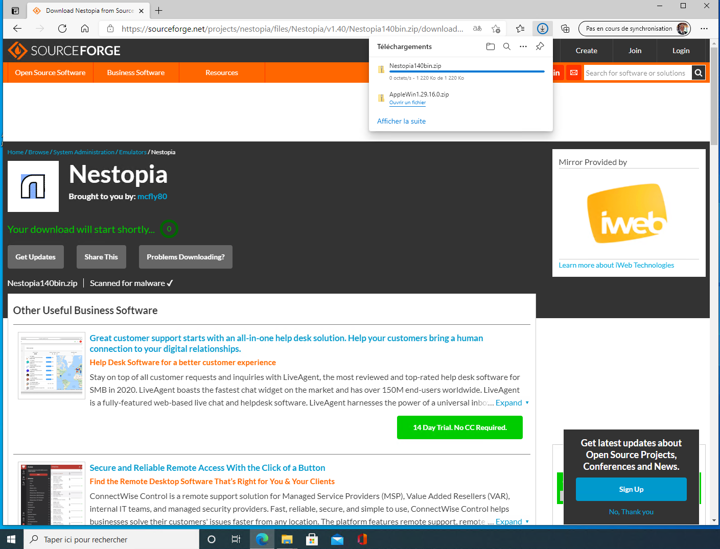Open Learn more about iWeb Technologies
This screenshot has width=720, height=549.
click(x=616, y=265)
